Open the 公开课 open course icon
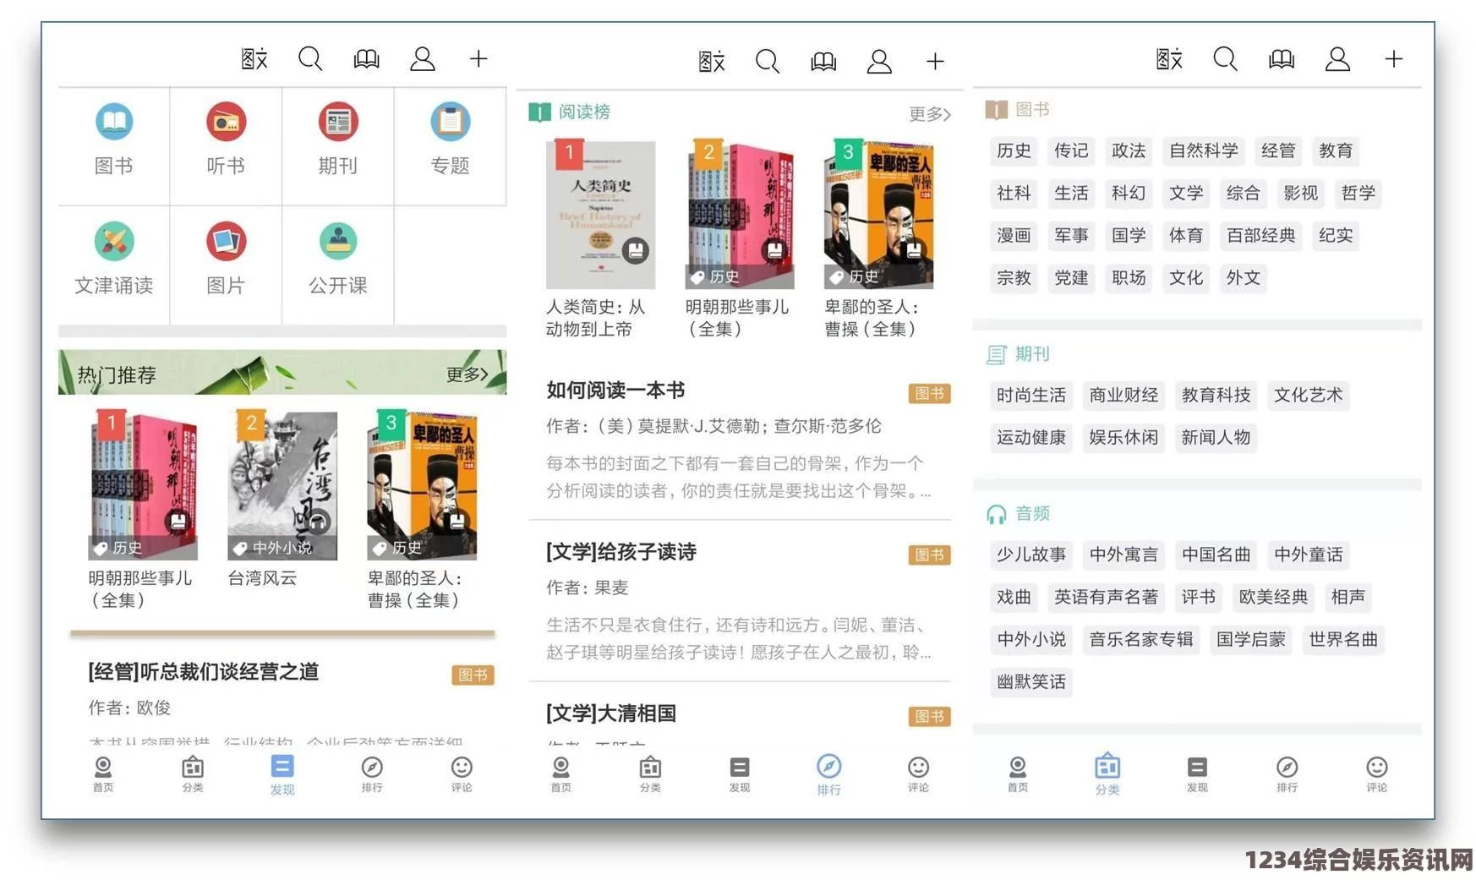Screen dimensions: 1476x880 click(x=338, y=242)
